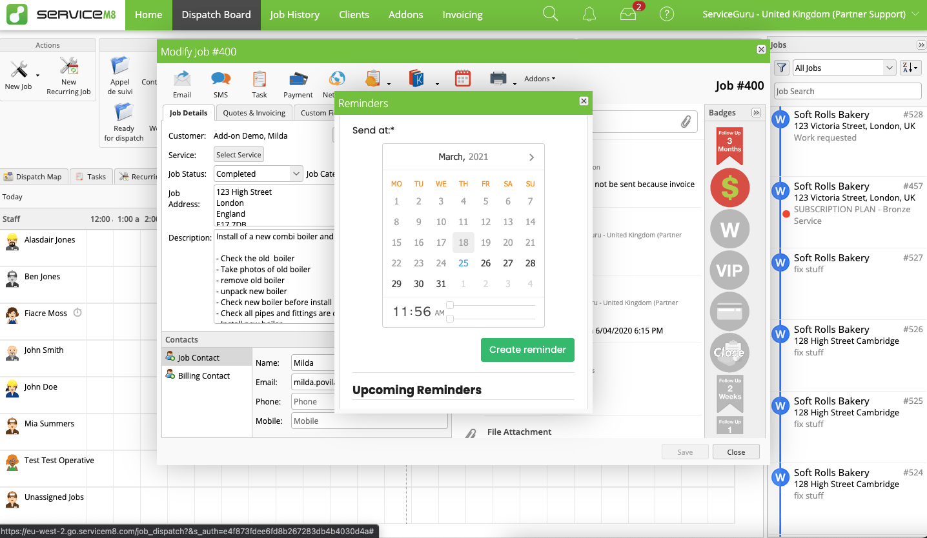Click the minute slider handle
The width and height of the screenshot is (927, 538).
(450, 319)
